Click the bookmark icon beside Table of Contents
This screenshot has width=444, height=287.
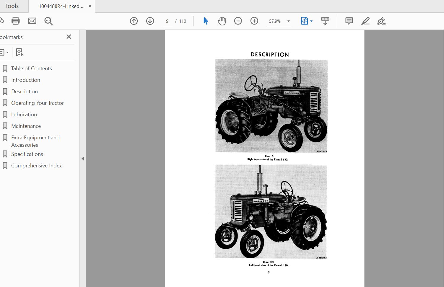[x=5, y=69]
